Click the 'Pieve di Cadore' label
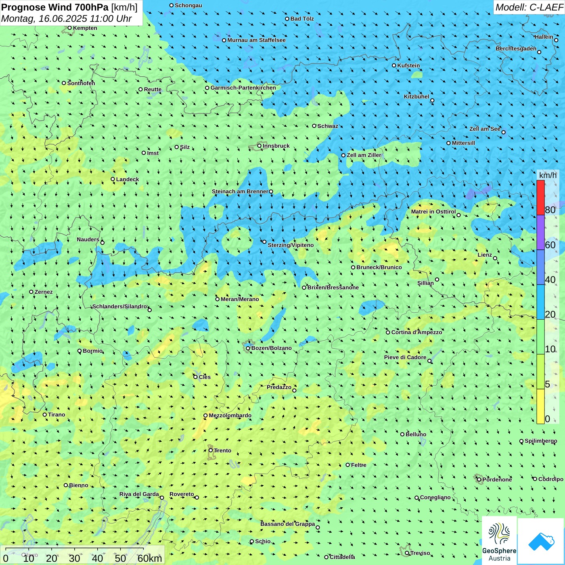 (x=405, y=357)
